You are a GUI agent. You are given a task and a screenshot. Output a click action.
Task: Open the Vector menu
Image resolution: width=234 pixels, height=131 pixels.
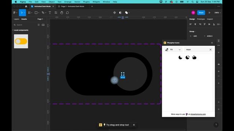(77, 2)
